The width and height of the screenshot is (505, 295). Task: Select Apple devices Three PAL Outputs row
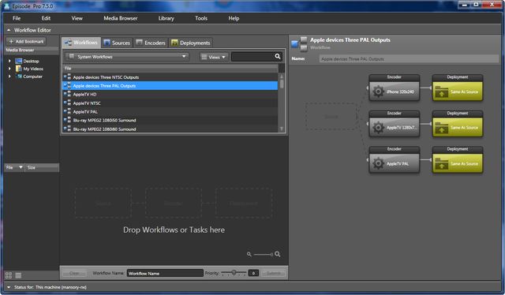tap(170, 86)
